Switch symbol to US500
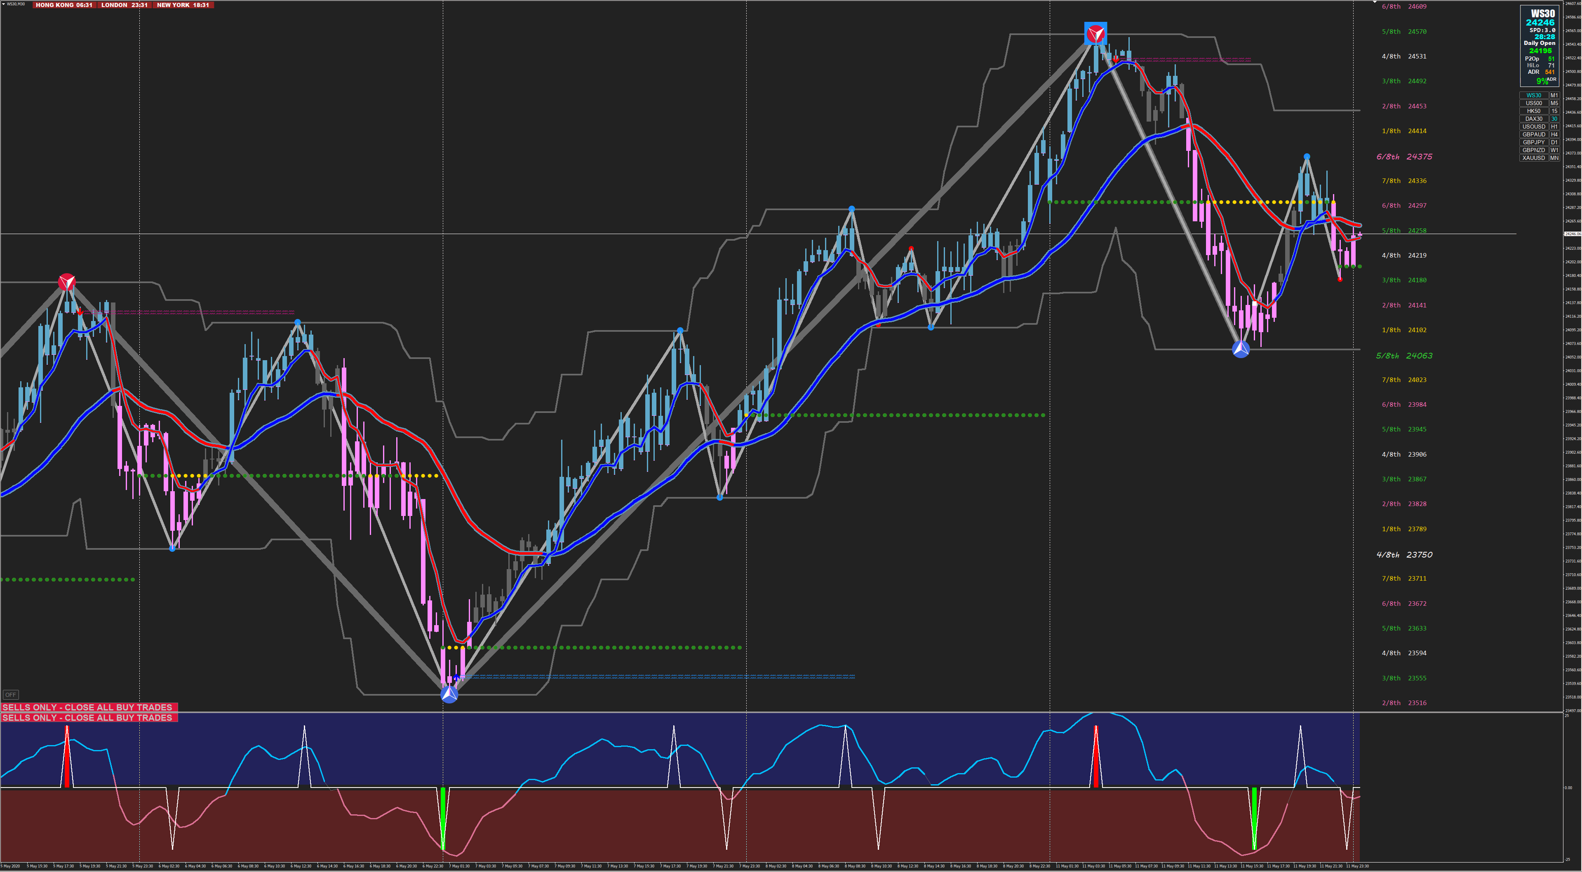Image resolution: width=1582 pixels, height=872 pixels. tap(1533, 103)
